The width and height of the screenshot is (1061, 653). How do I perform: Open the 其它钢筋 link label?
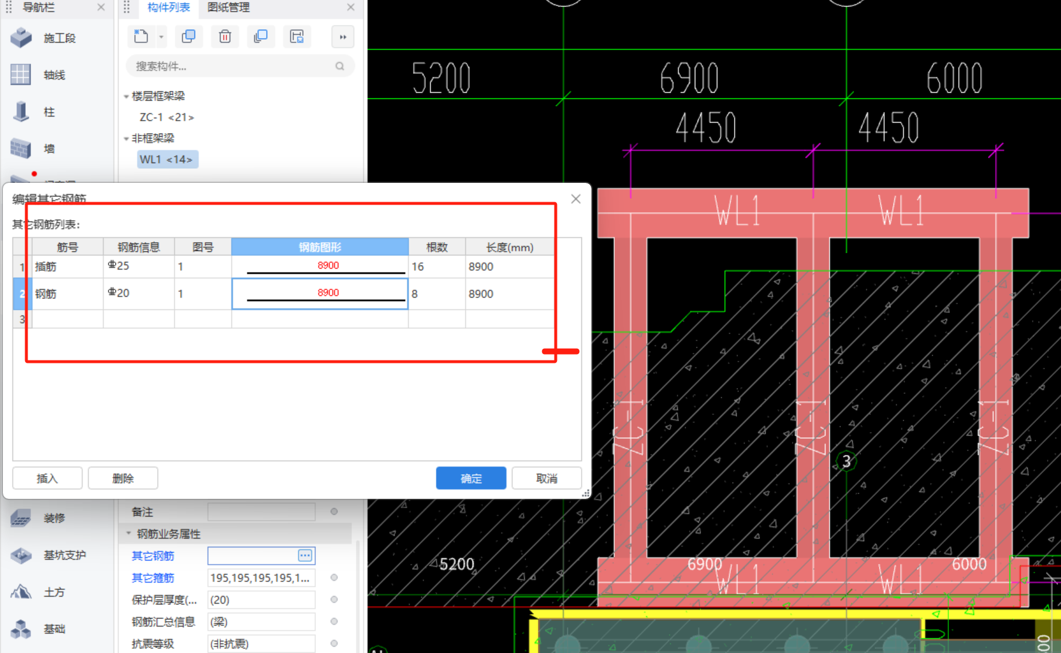[x=153, y=556]
